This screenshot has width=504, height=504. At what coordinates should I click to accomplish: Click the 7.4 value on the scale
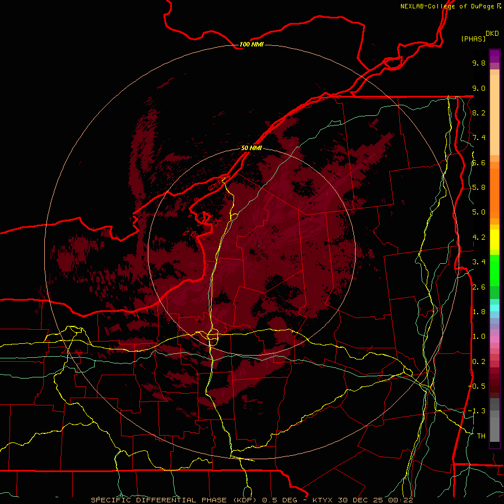click(479, 138)
